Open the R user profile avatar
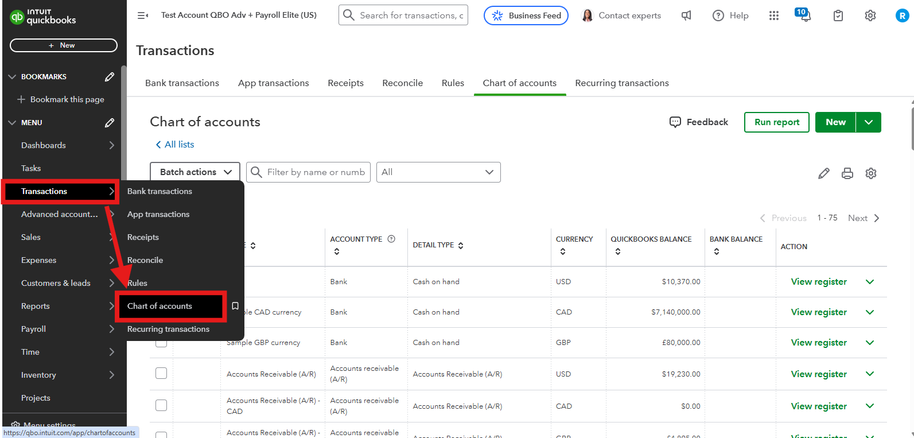 [902, 16]
